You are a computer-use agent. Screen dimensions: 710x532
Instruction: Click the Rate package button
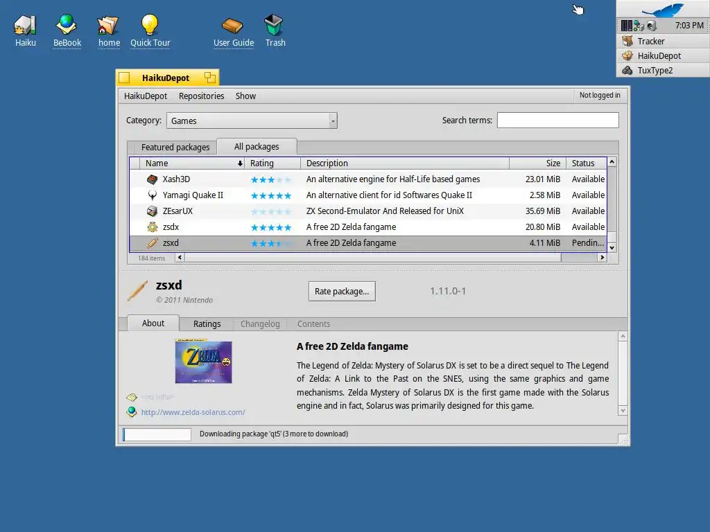(342, 292)
